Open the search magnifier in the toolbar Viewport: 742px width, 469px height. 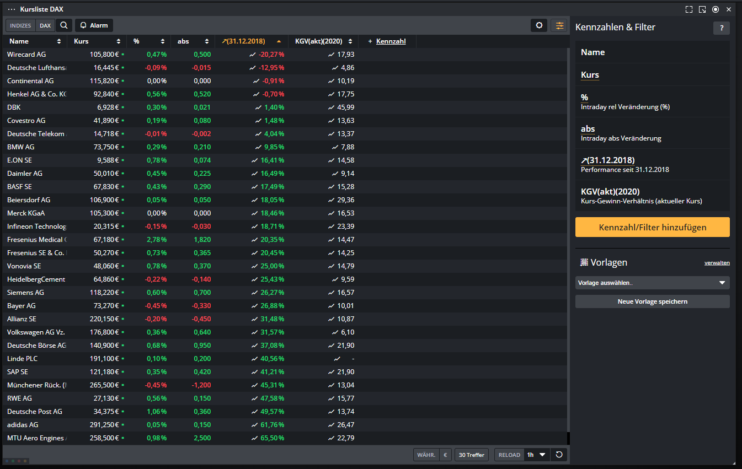pos(64,25)
